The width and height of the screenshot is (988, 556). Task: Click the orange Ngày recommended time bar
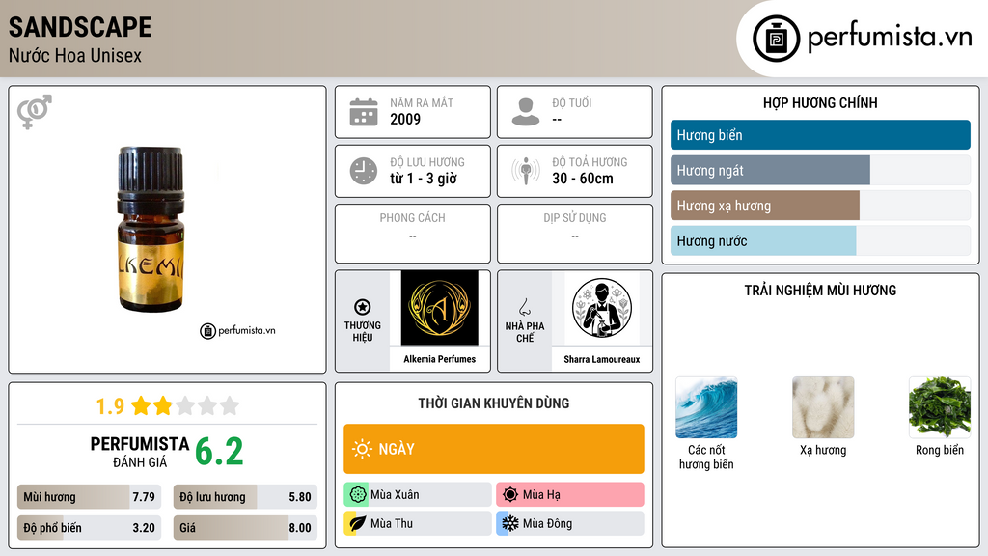click(x=494, y=449)
